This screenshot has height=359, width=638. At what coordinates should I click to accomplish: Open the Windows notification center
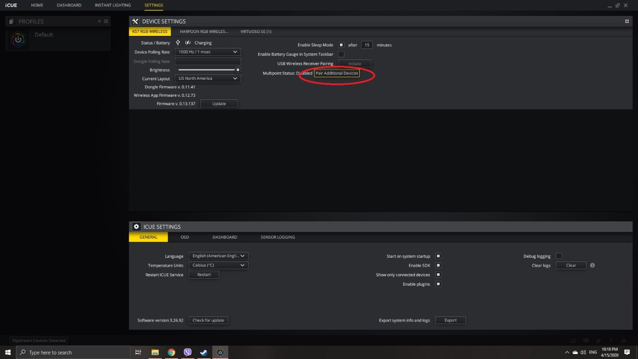[x=627, y=353]
